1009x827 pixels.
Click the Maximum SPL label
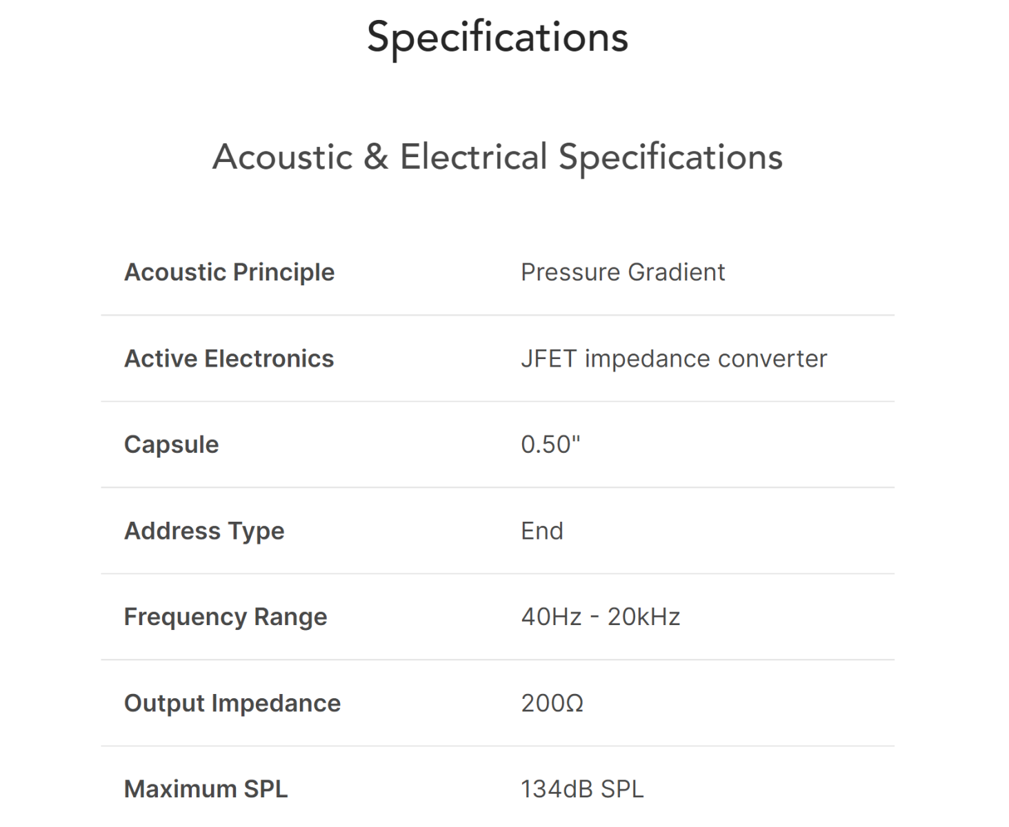[206, 789]
